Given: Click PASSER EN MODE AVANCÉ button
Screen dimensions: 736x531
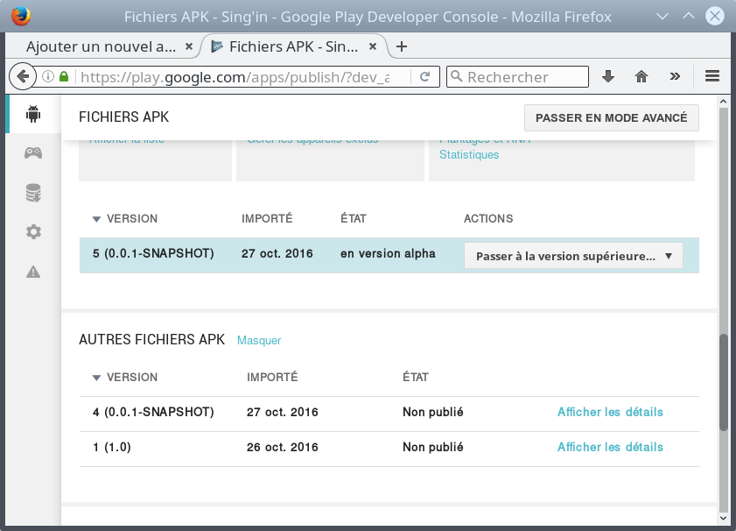Looking at the screenshot, I should point(611,118).
